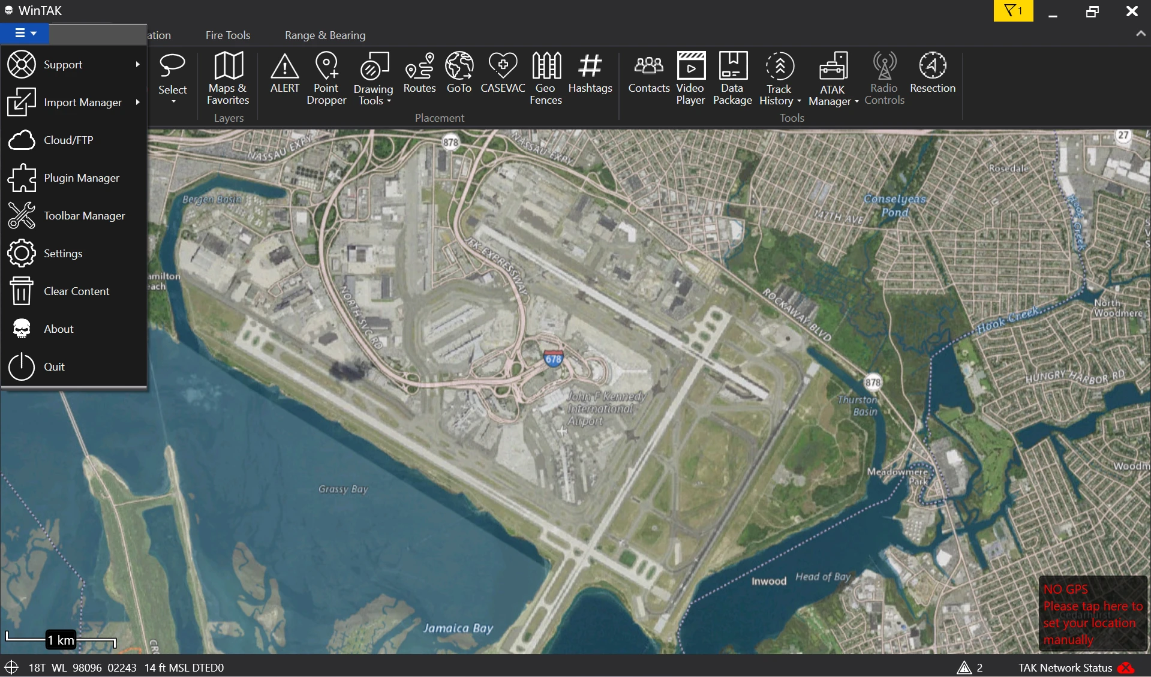Open Geo Fences
This screenshot has height=677, width=1151.
546,79
